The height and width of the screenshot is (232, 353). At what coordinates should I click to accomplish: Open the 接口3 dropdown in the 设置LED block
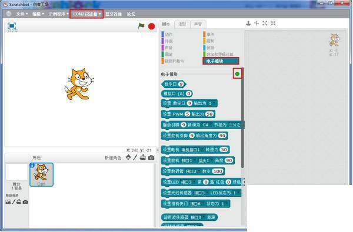pos(188,182)
